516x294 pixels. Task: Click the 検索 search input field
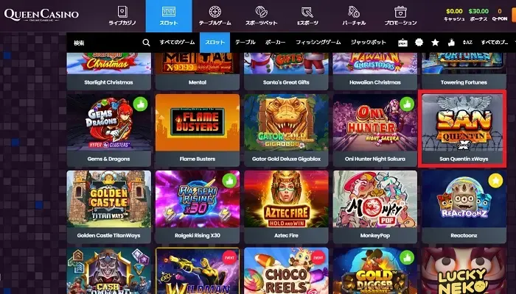[x=107, y=43]
